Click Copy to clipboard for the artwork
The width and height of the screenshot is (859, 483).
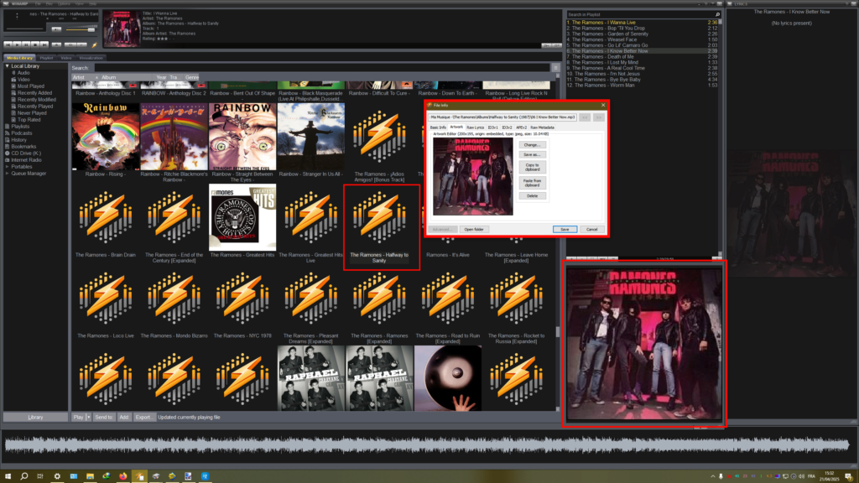tap(532, 167)
